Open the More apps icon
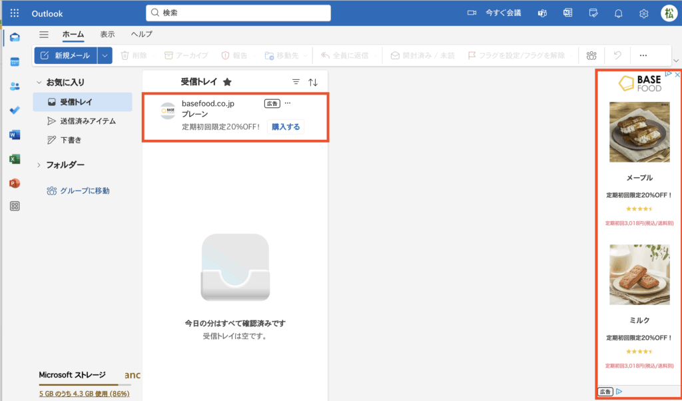This screenshot has height=401, width=682. pos(15,206)
